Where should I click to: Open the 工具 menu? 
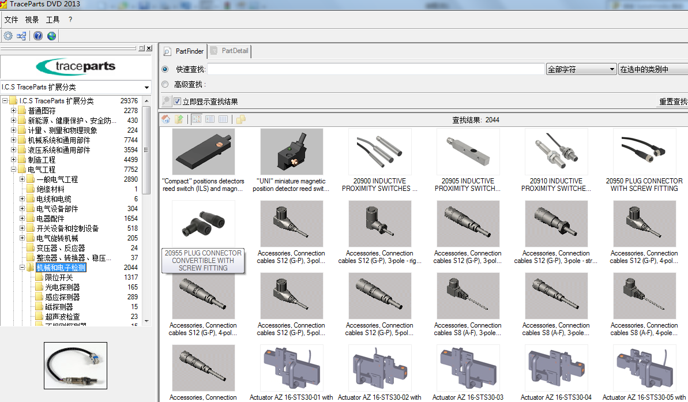[53, 19]
